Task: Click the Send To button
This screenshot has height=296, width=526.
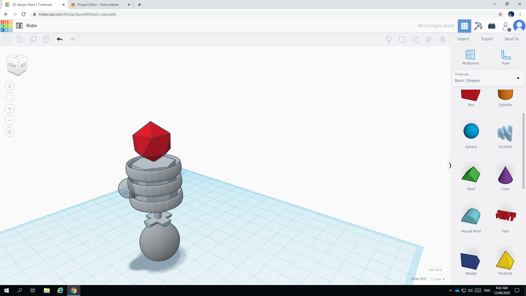Action: (x=511, y=39)
